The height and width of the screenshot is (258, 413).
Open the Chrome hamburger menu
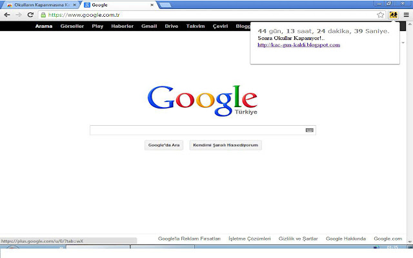point(407,15)
